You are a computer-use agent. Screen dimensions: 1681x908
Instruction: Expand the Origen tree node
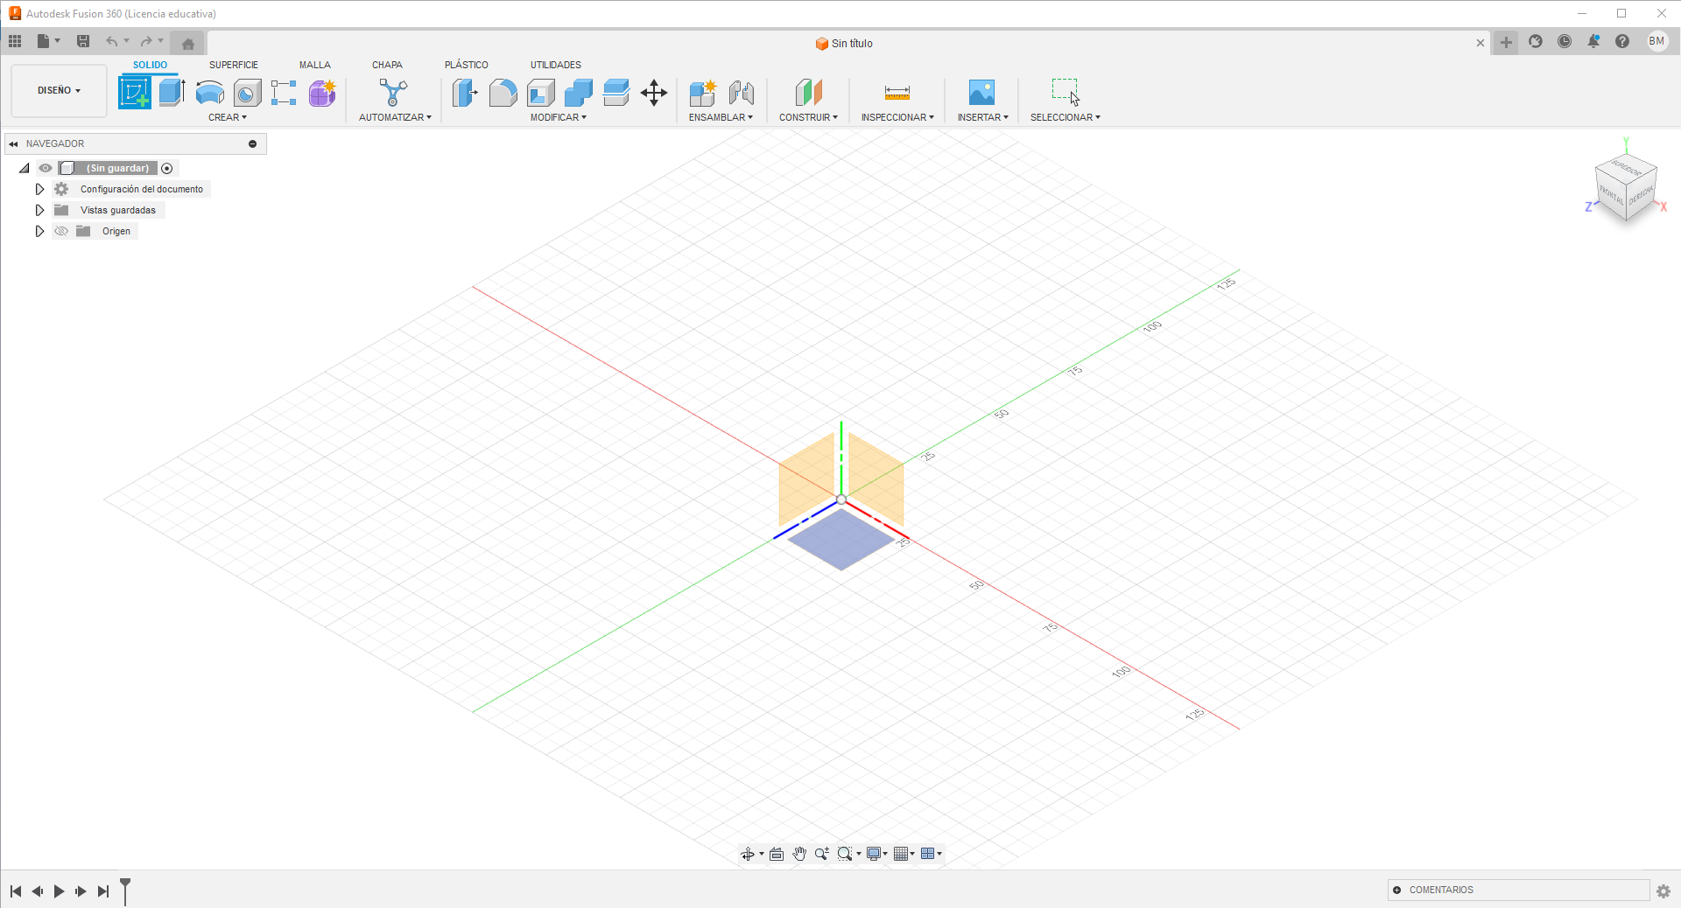coord(39,231)
